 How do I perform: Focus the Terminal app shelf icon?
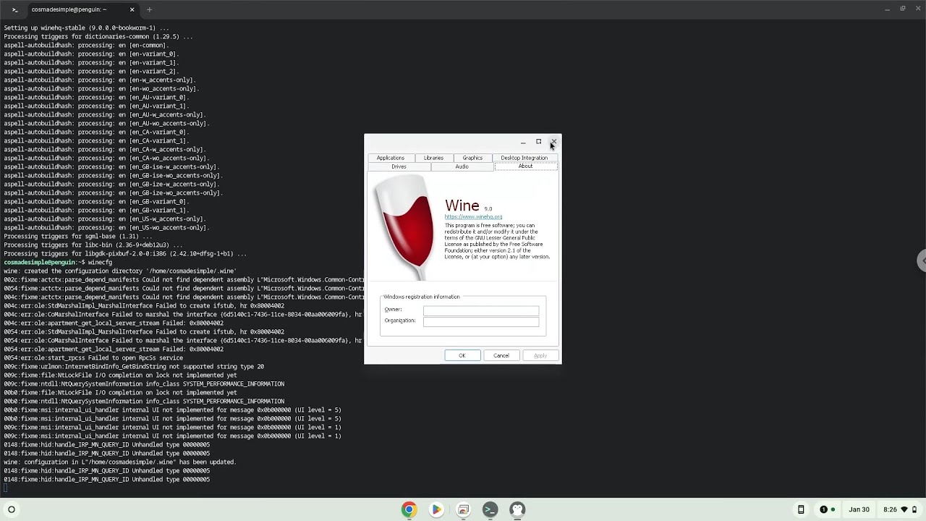pyautogui.click(x=490, y=509)
